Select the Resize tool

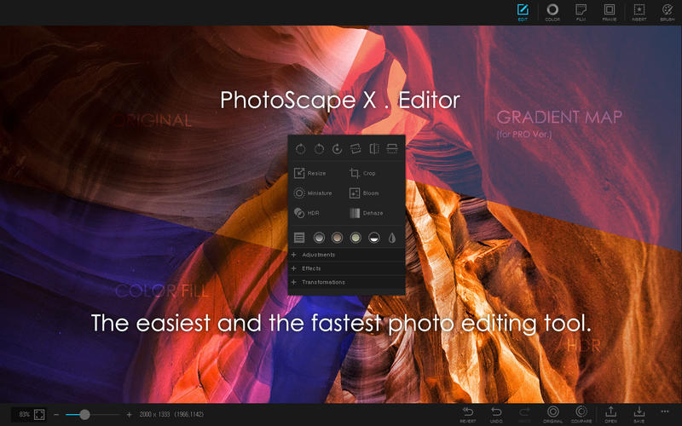(310, 173)
